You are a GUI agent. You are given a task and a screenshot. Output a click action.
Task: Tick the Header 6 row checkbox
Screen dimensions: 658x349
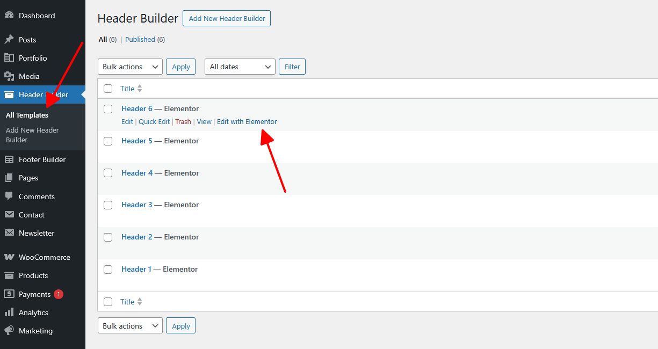coord(108,109)
